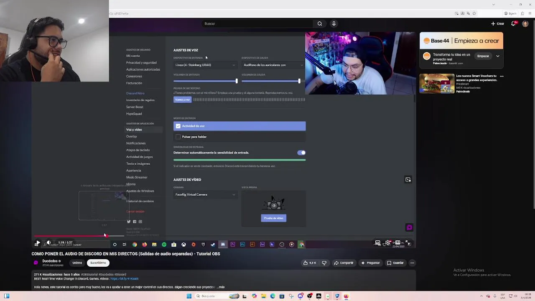Open the more actions ellipsis below the video

412,263
